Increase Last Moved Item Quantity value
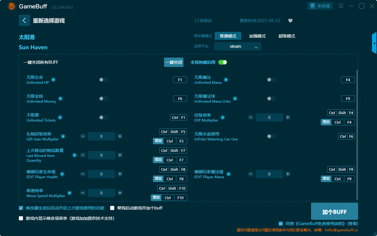 tap(120, 155)
